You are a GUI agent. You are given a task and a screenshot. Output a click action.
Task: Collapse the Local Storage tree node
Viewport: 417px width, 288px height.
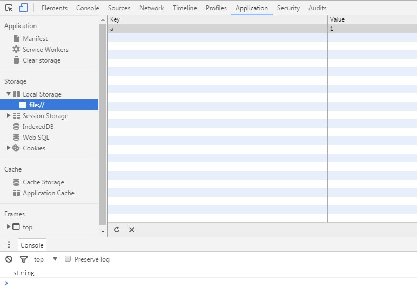click(x=9, y=94)
